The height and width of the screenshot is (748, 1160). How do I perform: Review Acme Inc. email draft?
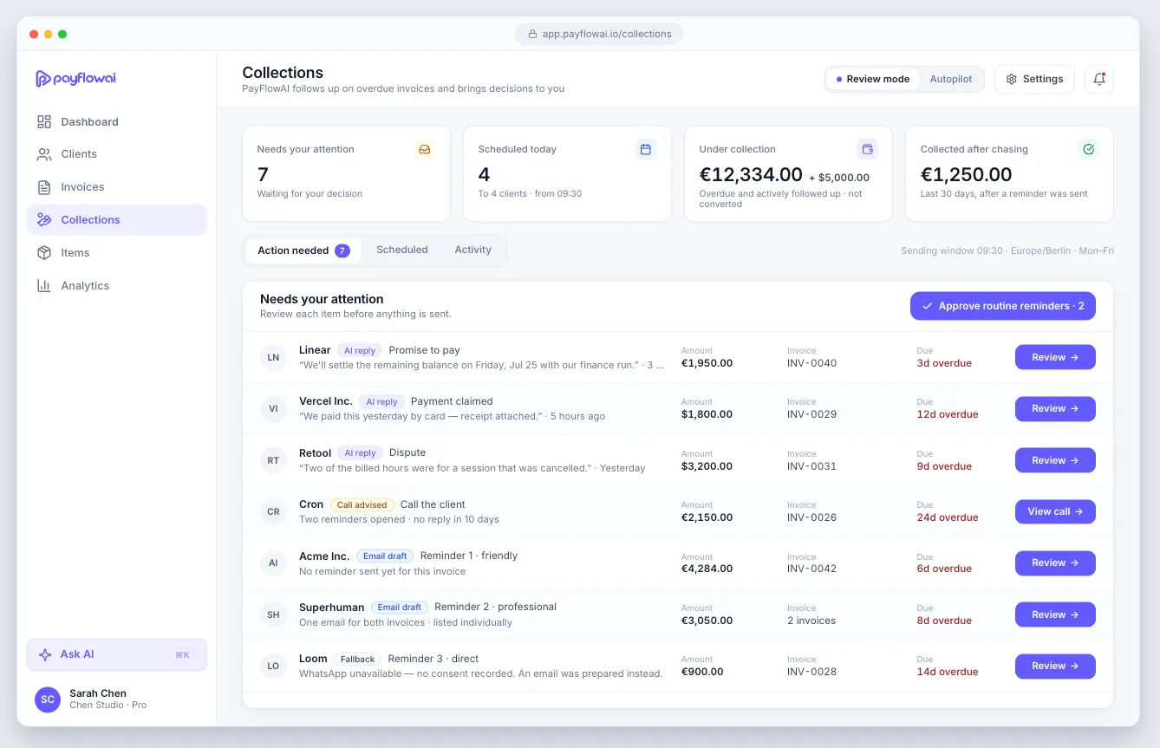(1055, 563)
